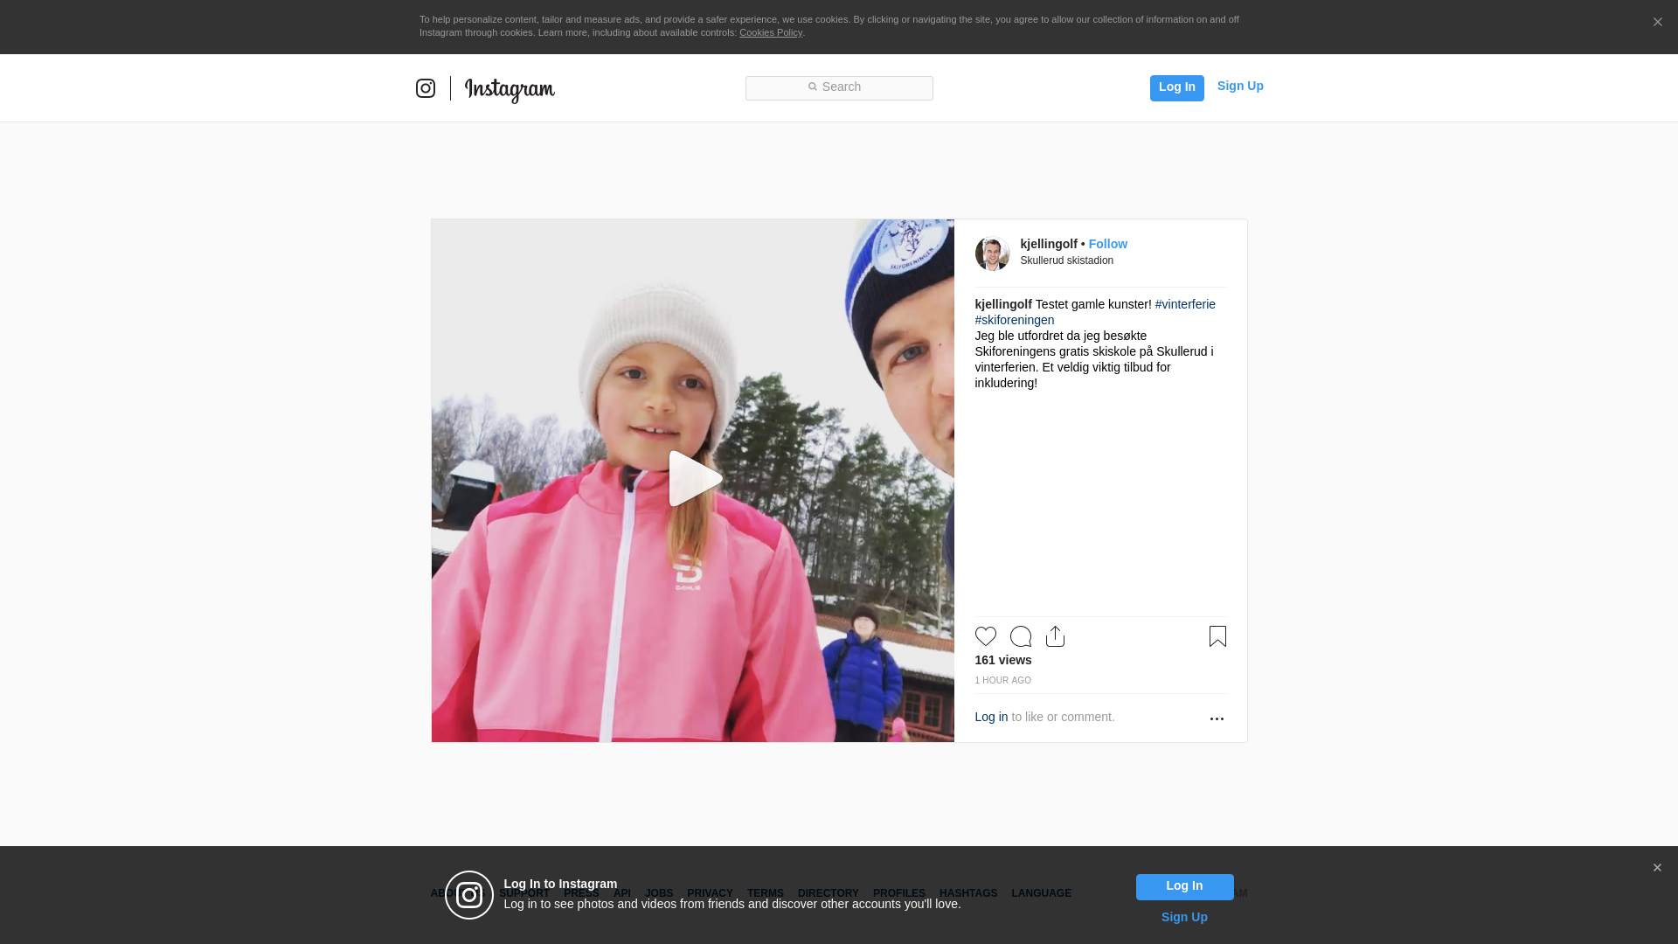Screen dimensions: 1678x944
Task: Open the #vinterferie hashtag
Action: tap(1184, 304)
